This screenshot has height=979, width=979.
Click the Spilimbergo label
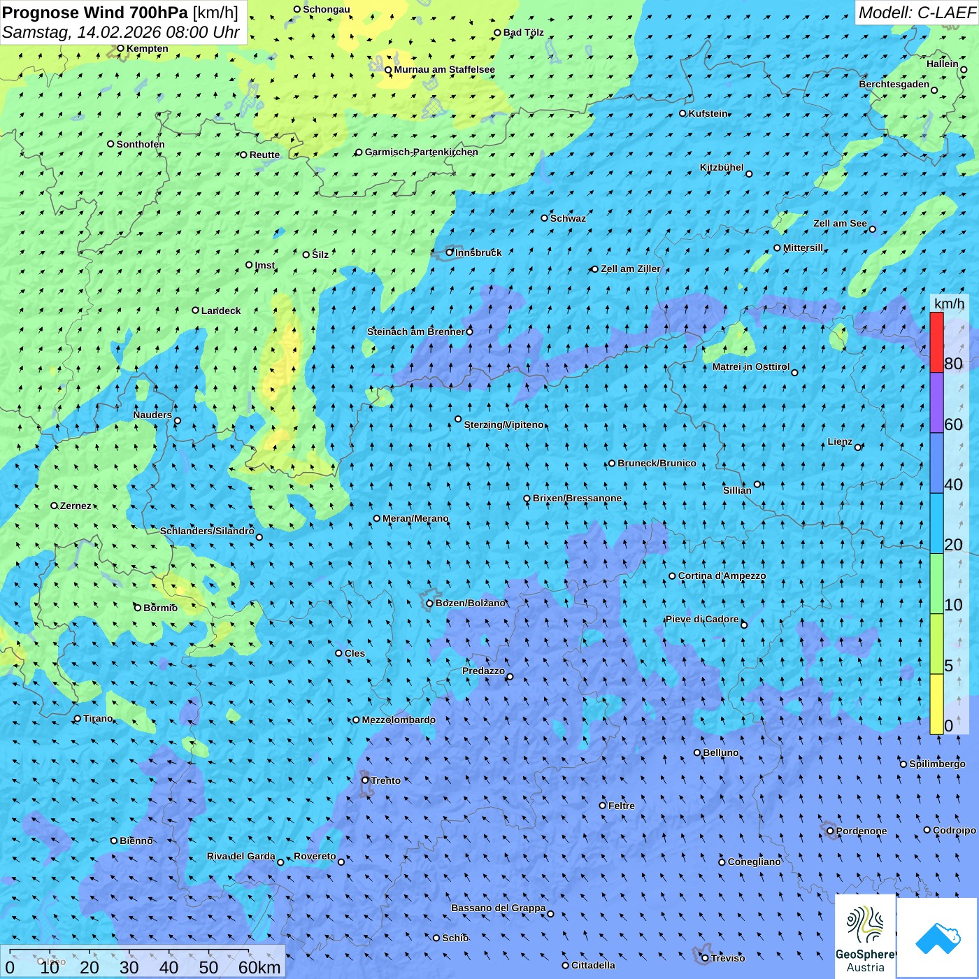point(937,764)
